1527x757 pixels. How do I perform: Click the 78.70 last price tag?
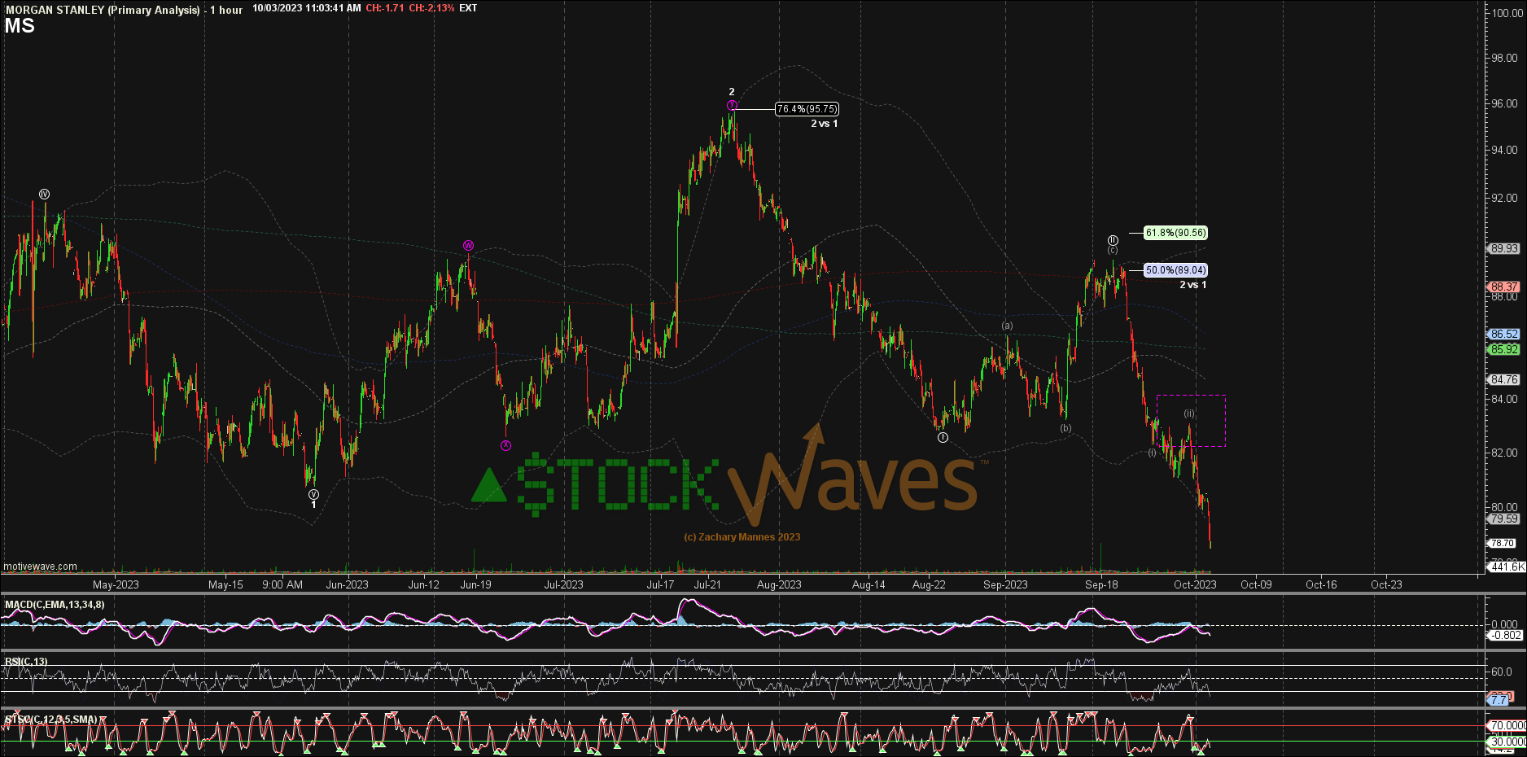(1503, 543)
